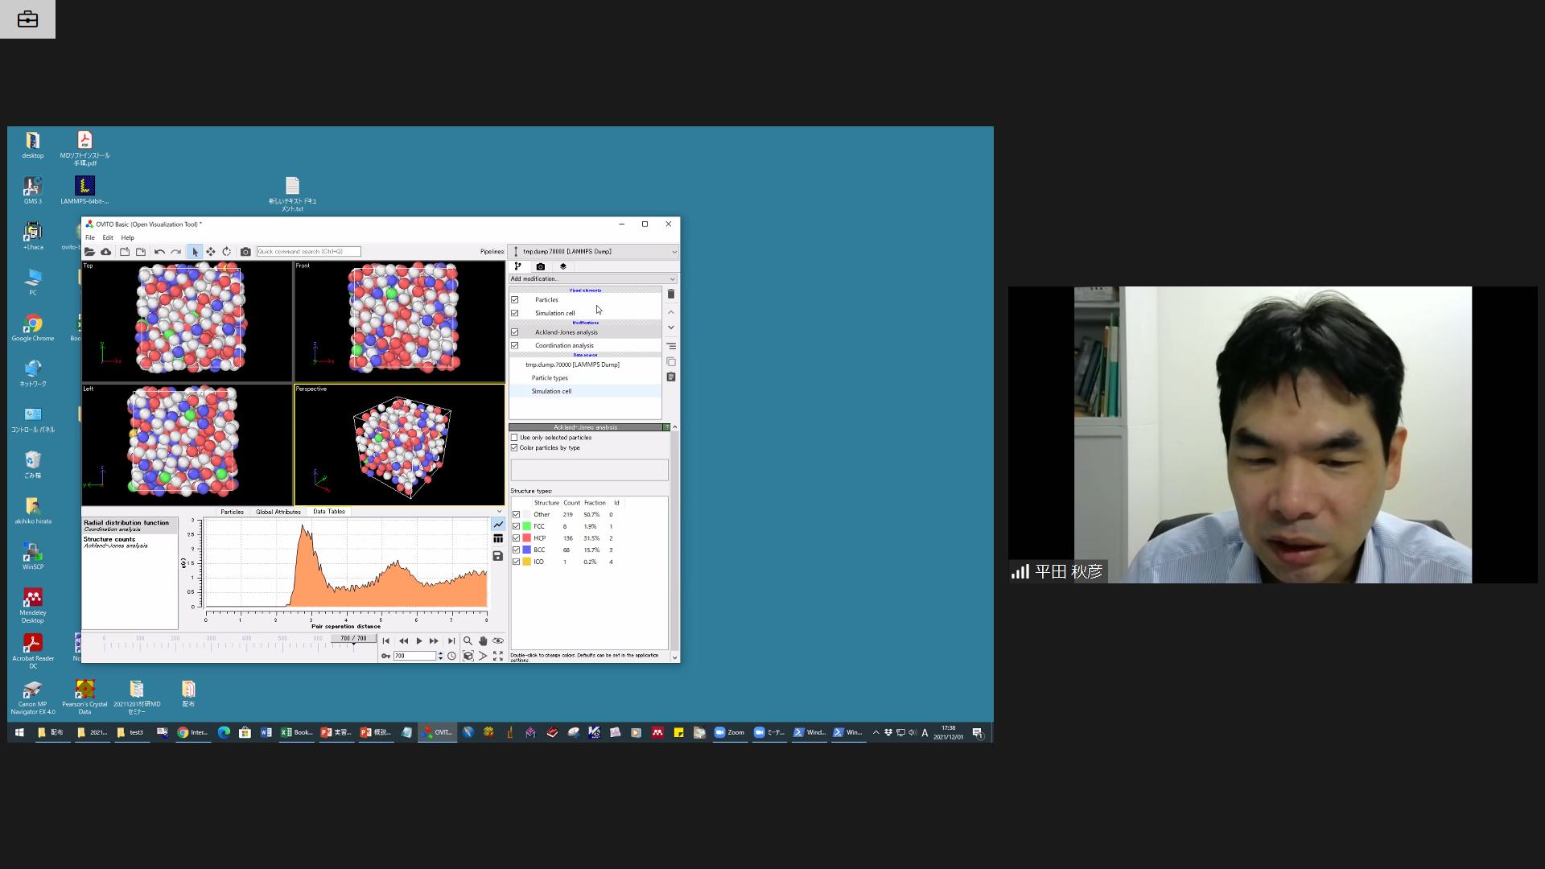Screen dimensions: 1545x869
Task: Select the Data Tables tab
Action: click(329, 512)
